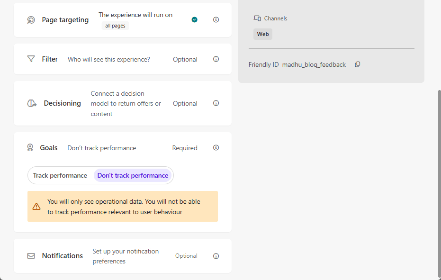Open Notifications via the envelope icon
The image size is (441, 280).
click(31, 255)
